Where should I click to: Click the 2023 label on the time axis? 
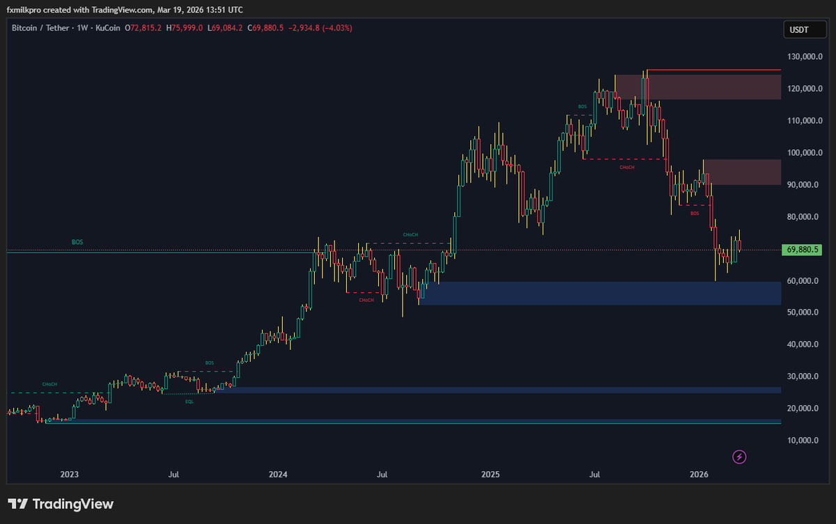(69, 475)
